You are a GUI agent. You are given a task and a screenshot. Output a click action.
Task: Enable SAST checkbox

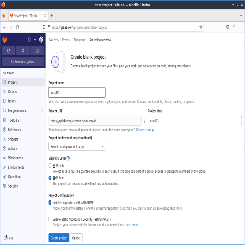click(x=50, y=219)
